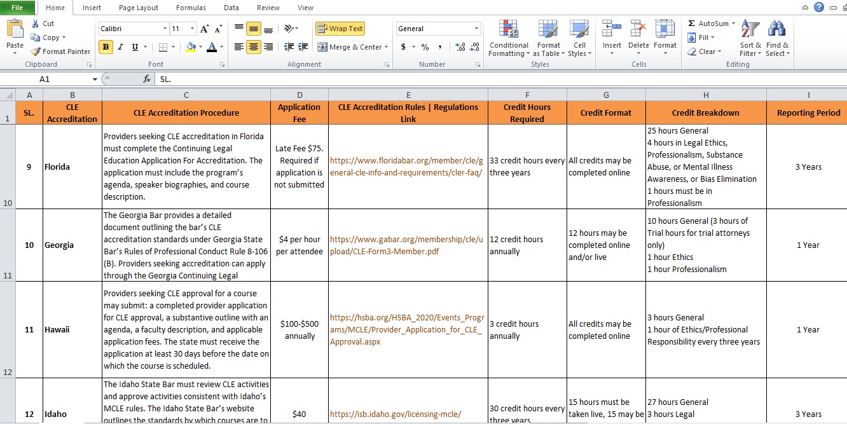Click the Format Painter brush icon

point(36,51)
